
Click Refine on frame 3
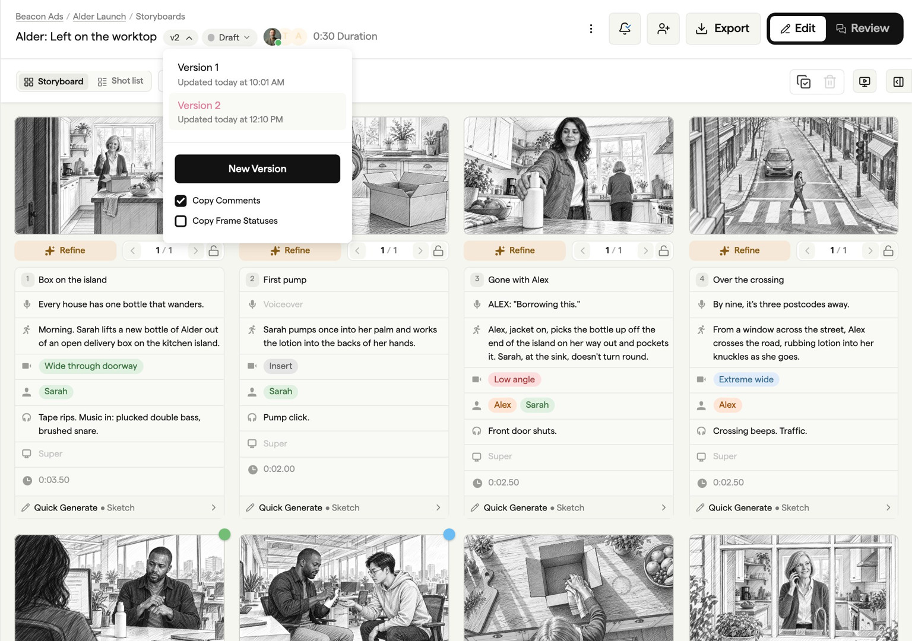click(515, 250)
